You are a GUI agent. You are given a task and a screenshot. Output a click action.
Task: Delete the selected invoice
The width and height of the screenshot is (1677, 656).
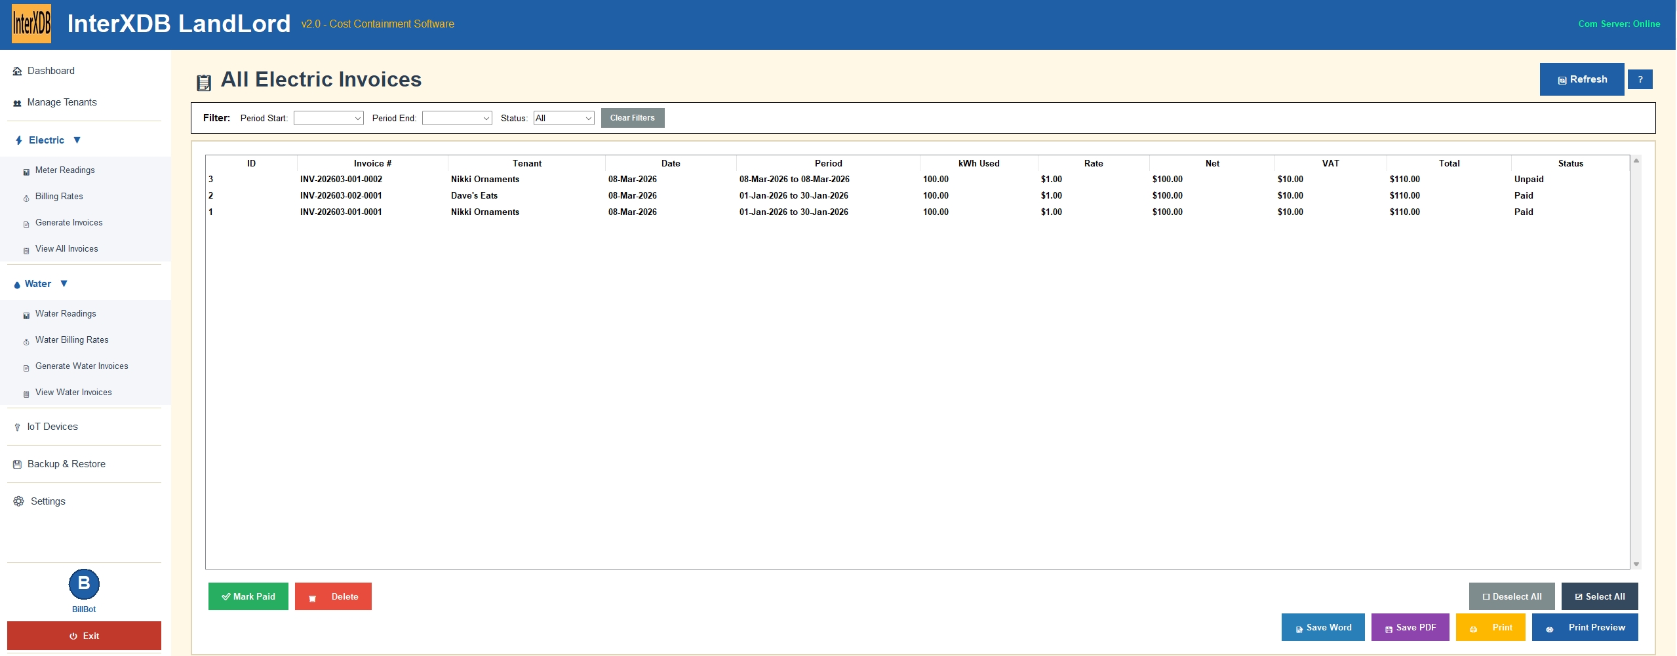[x=333, y=596]
